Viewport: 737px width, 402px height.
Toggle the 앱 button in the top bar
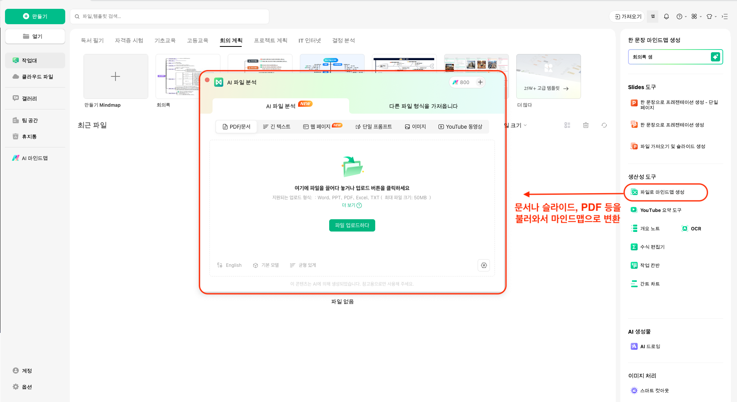(653, 17)
